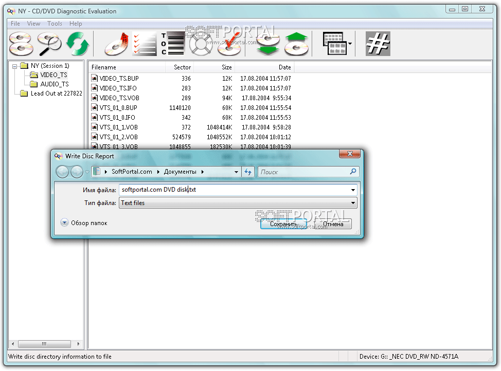This screenshot has height=371, width=501.
Task: Sort by the Filename column header
Action: (x=127, y=67)
